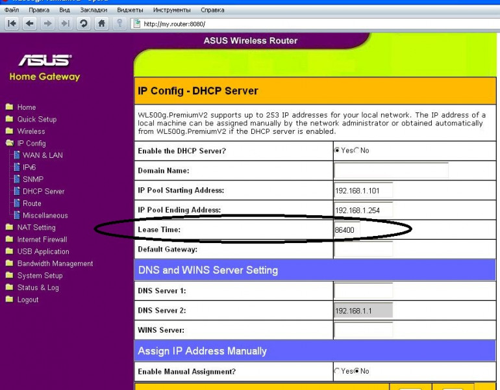Click the Status & Log folder icon

coord(10,287)
